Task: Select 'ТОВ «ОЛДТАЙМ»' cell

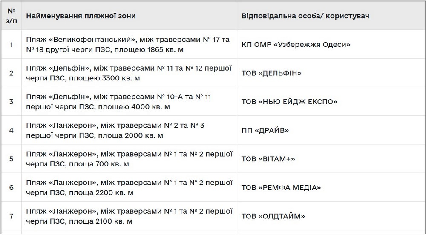Action: pyautogui.click(x=331, y=216)
